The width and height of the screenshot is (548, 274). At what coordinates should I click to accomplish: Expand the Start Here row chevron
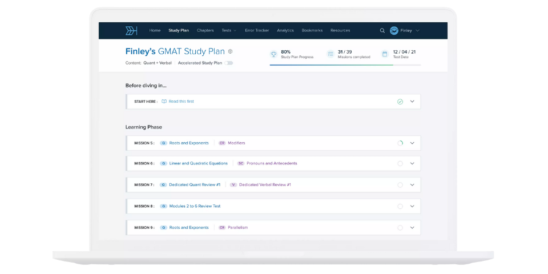tap(412, 102)
